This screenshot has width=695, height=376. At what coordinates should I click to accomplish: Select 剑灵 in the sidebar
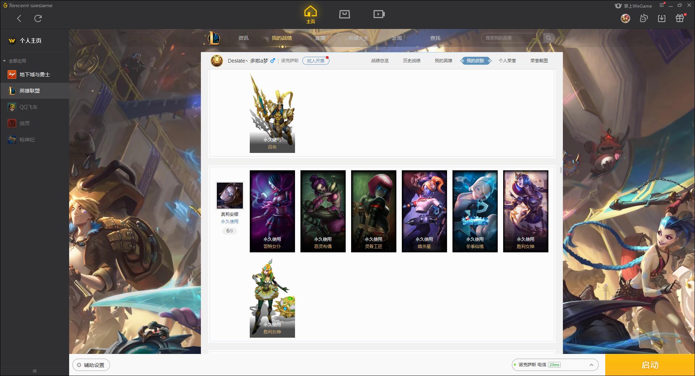click(34, 123)
